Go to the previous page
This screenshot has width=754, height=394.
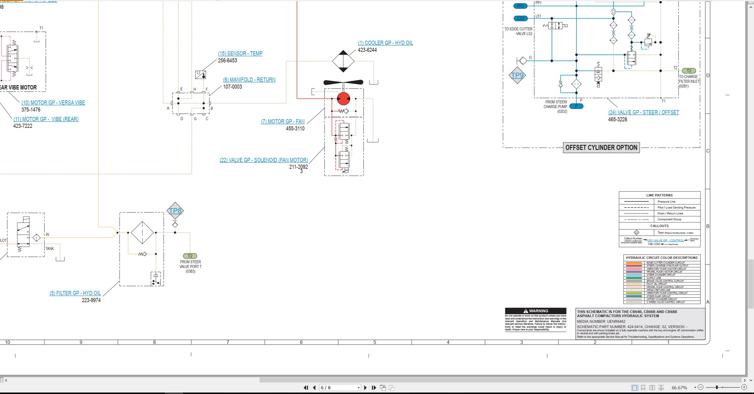pyautogui.click(x=314, y=388)
